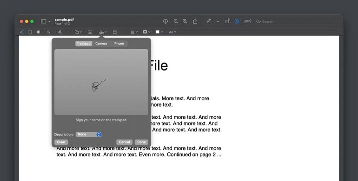Screen dimensions: 358x181
Task: Open the Fill Color swatch menu
Action: pyautogui.click(x=159, y=32)
